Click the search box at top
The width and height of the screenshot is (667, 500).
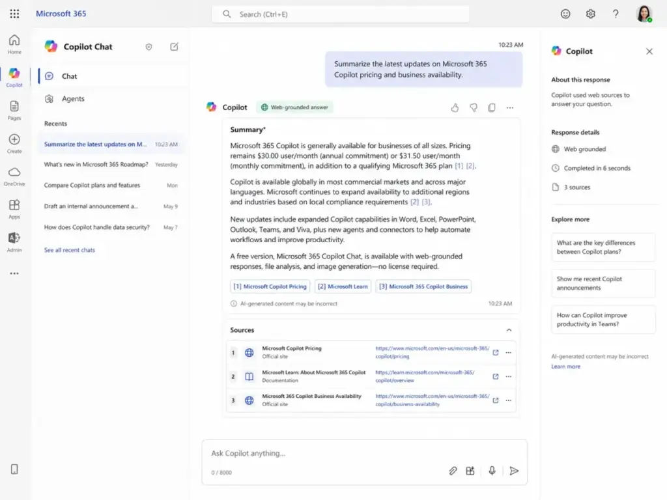tap(340, 14)
